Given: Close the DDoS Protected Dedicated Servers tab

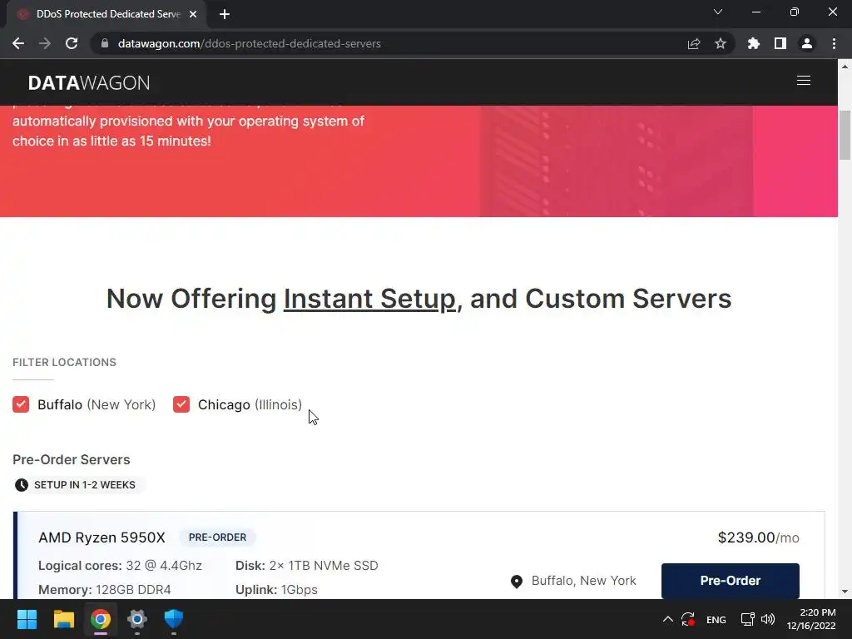Looking at the screenshot, I should point(193,14).
